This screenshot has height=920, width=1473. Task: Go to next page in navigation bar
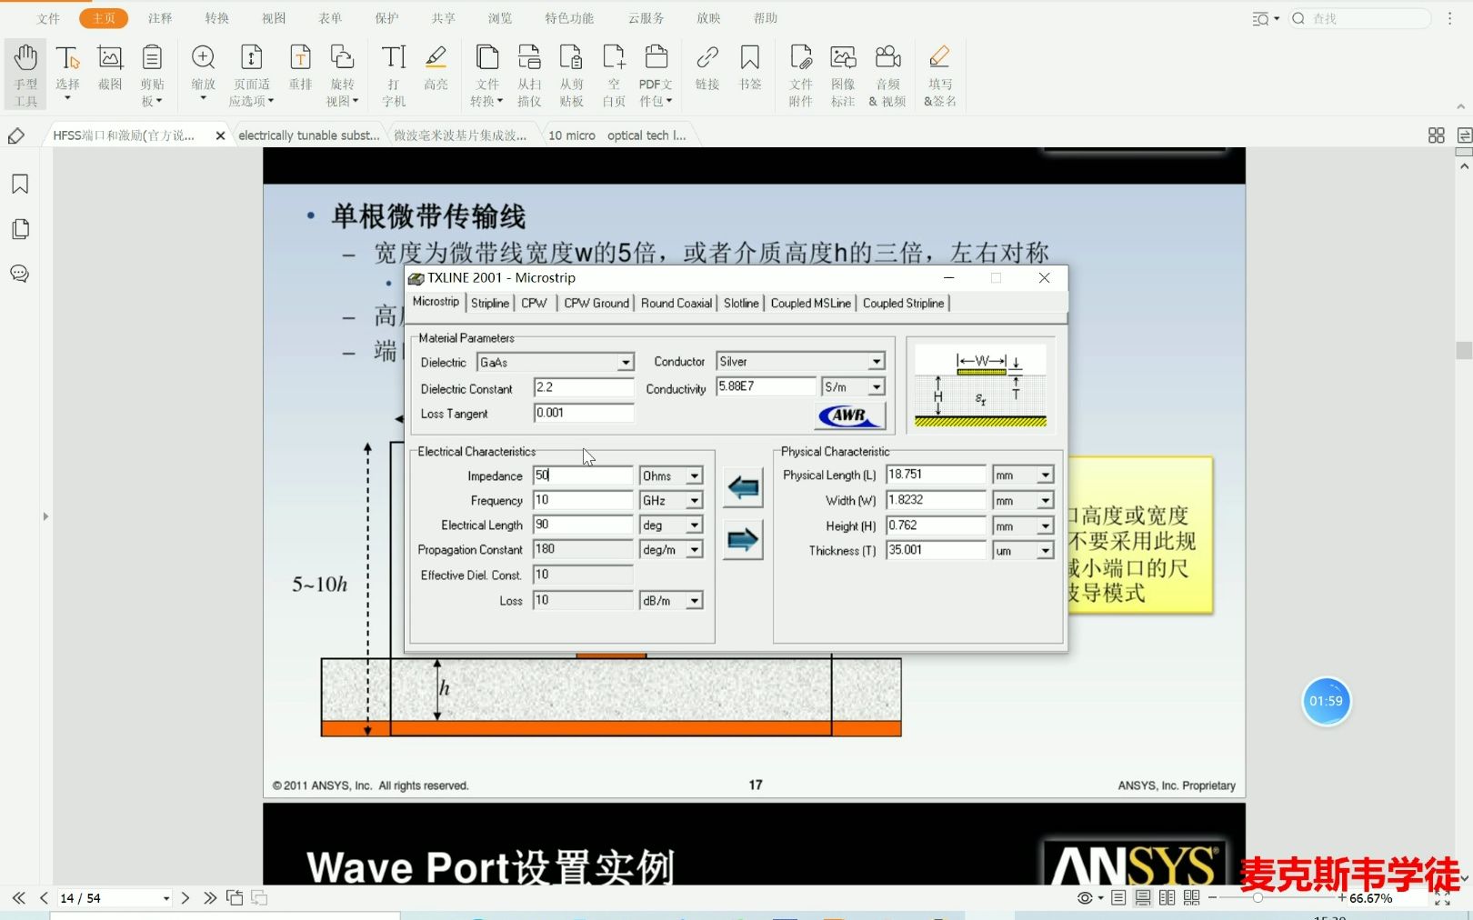185,898
